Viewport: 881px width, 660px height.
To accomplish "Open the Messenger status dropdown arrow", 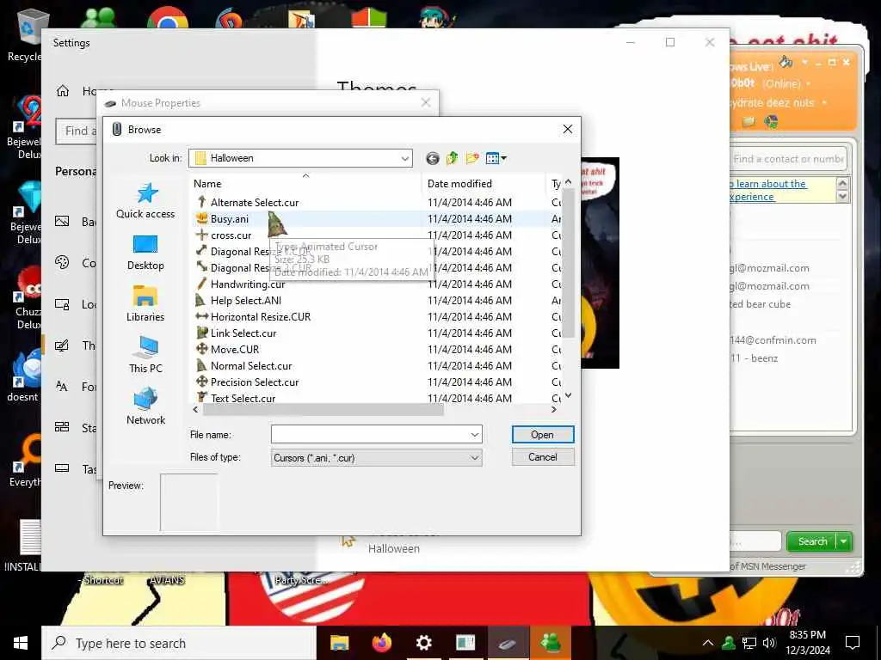I will pyautogui.click(x=809, y=83).
